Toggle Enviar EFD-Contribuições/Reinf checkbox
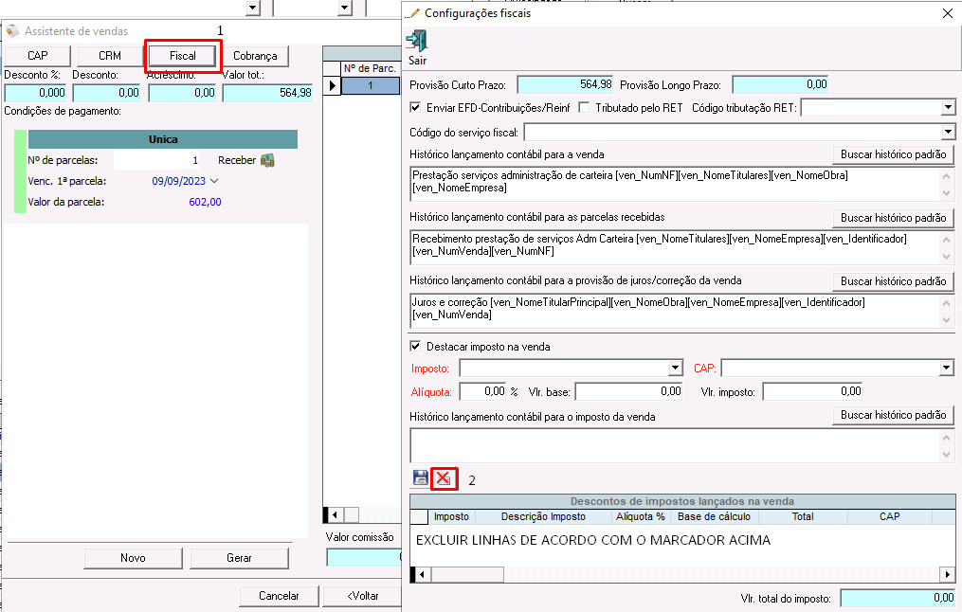This screenshot has width=962, height=612. (415, 107)
